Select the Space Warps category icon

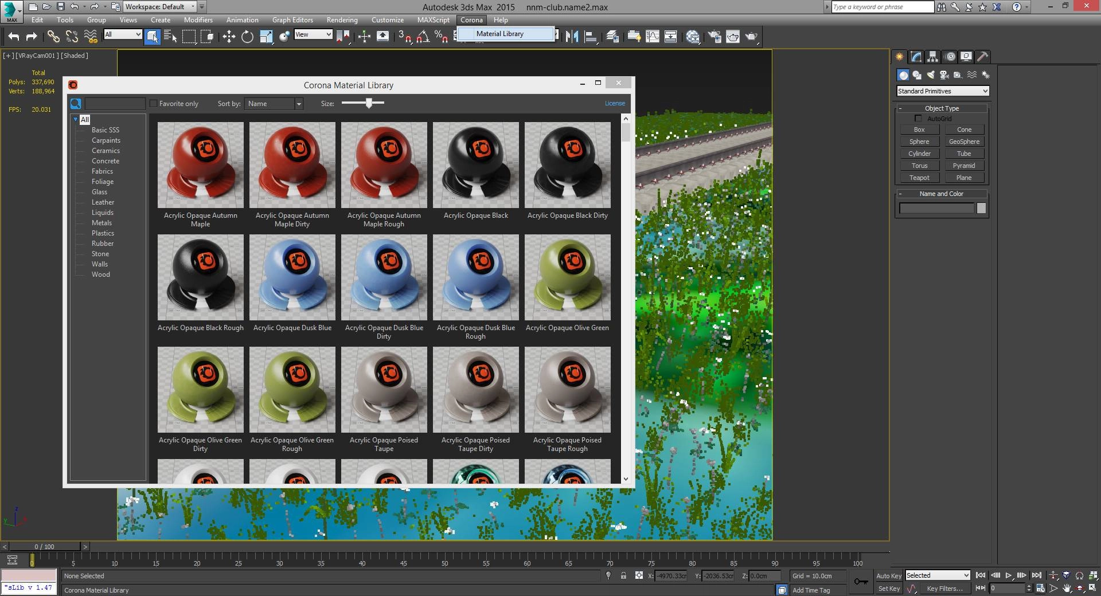972,75
